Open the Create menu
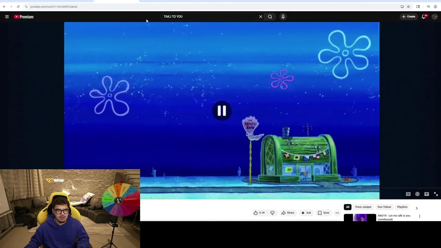 pos(409,17)
